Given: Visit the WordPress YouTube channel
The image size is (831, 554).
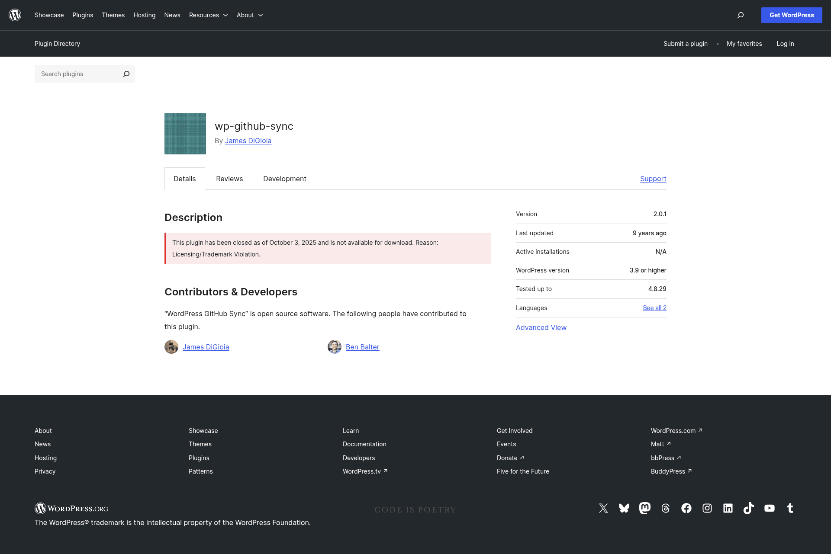Looking at the screenshot, I should coord(770,508).
